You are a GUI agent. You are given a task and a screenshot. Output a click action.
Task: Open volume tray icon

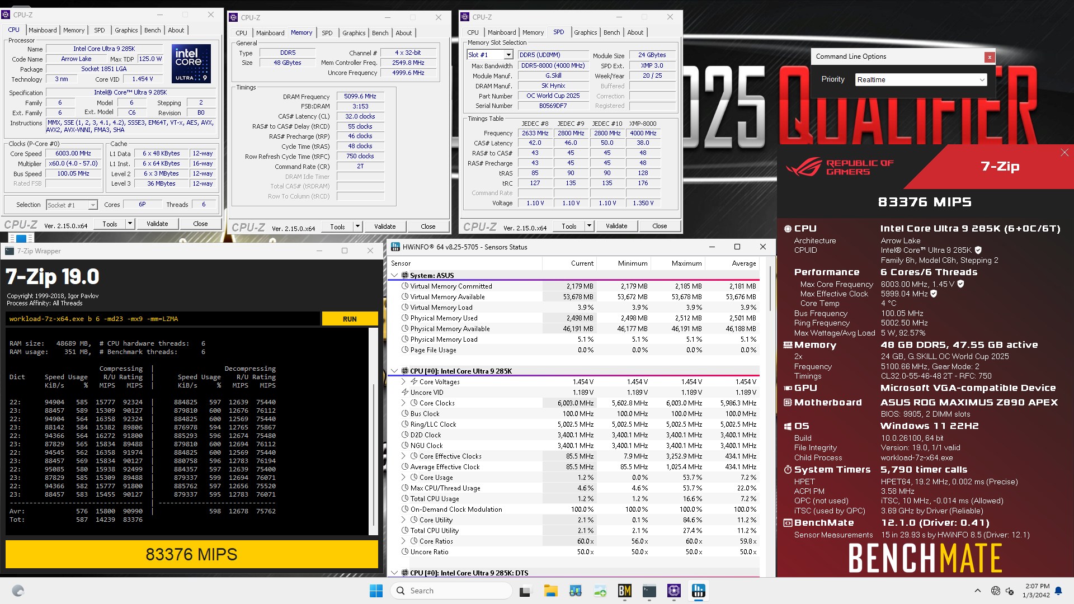(x=1010, y=591)
